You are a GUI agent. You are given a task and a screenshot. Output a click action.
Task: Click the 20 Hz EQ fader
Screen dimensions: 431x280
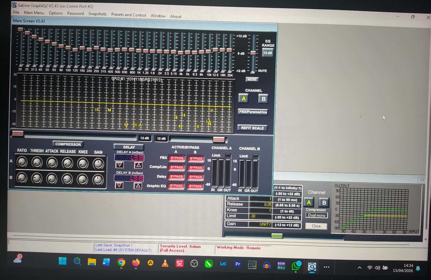click(20, 29)
